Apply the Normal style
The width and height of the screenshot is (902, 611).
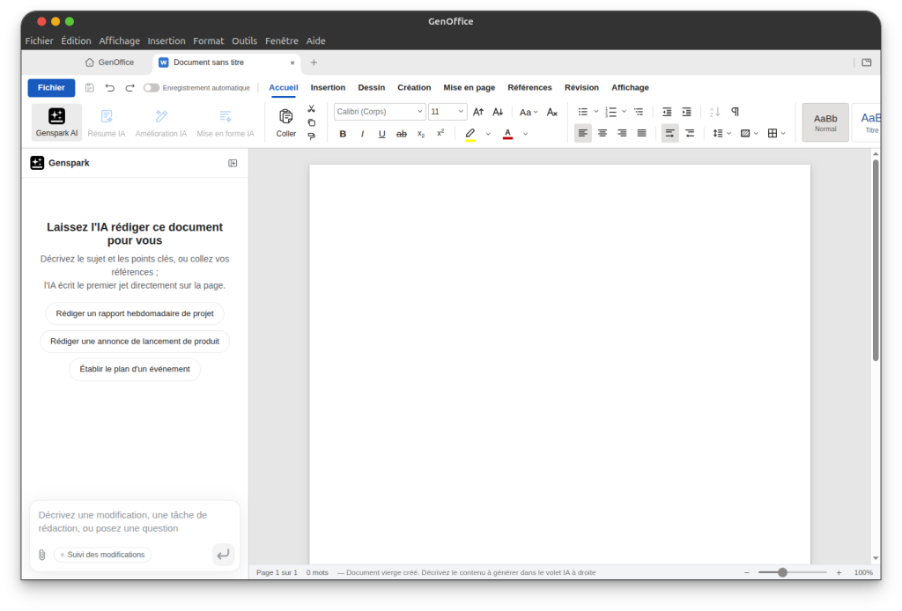point(825,122)
